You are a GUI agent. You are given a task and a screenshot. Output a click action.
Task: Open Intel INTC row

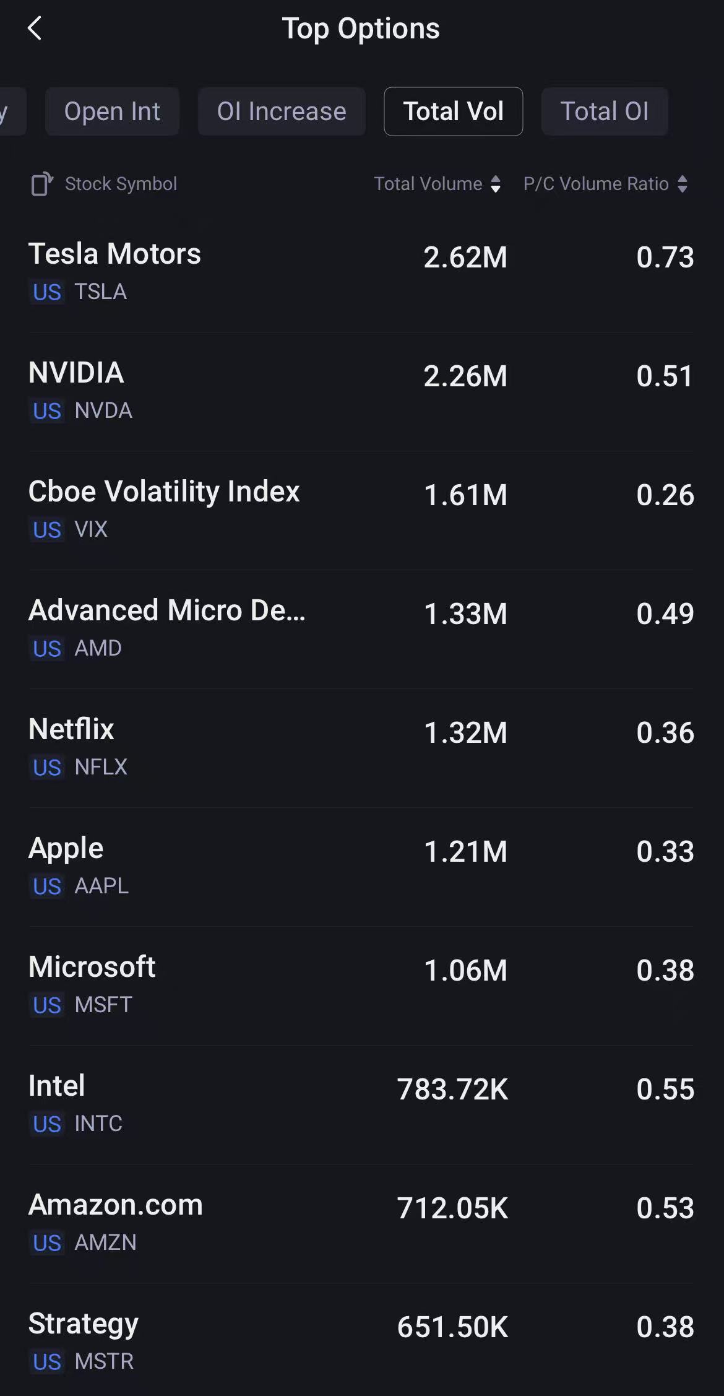[x=361, y=1103]
